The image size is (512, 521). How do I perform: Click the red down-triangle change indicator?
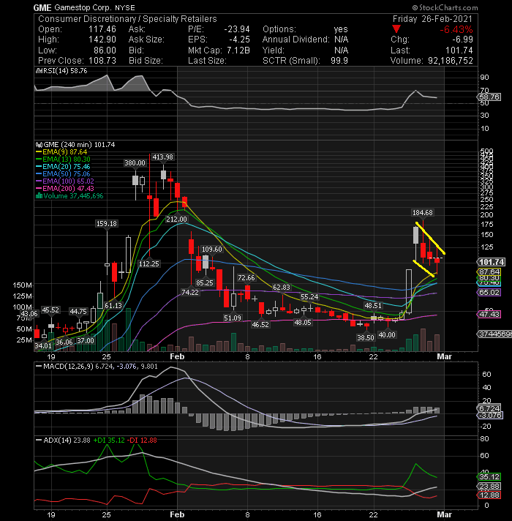coord(396,29)
